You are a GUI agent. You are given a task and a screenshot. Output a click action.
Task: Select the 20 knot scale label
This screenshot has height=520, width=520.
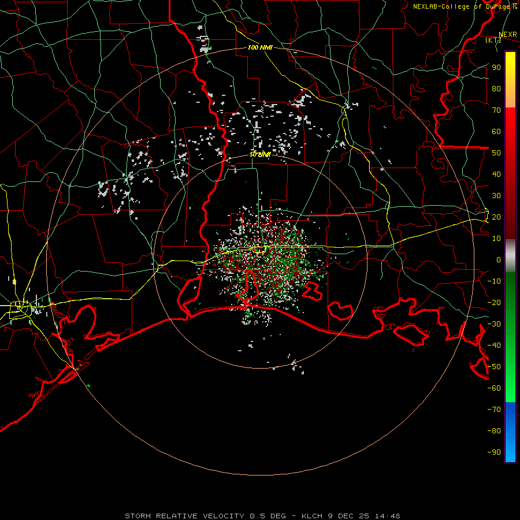coord(496,217)
